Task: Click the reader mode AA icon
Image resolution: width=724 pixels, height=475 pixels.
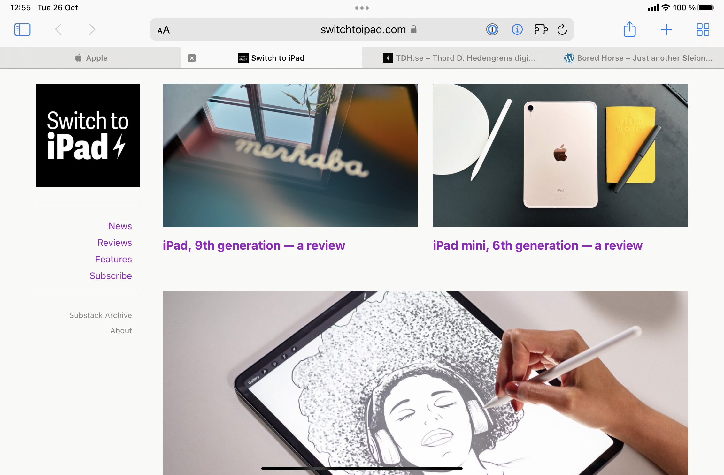Action: [163, 29]
